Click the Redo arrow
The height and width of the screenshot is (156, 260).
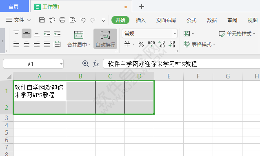tap(93, 20)
